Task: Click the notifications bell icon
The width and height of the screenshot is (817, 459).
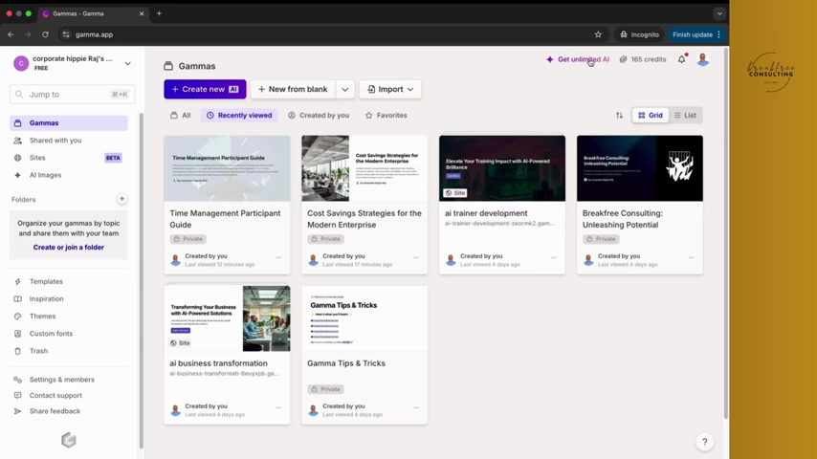Action: 681,59
